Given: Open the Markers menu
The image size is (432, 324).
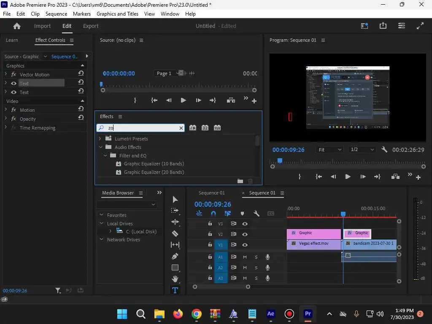Looking at the screenshot, I should tap(81, 14).
